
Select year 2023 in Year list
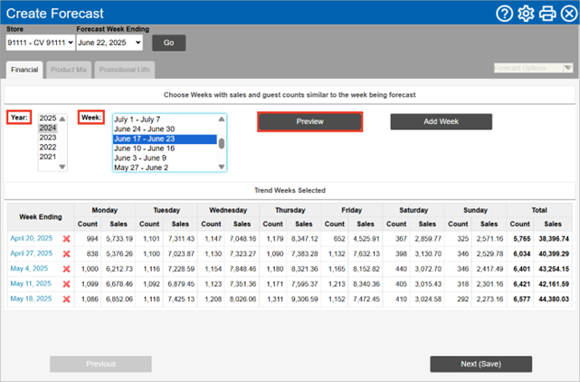(48, 138)
